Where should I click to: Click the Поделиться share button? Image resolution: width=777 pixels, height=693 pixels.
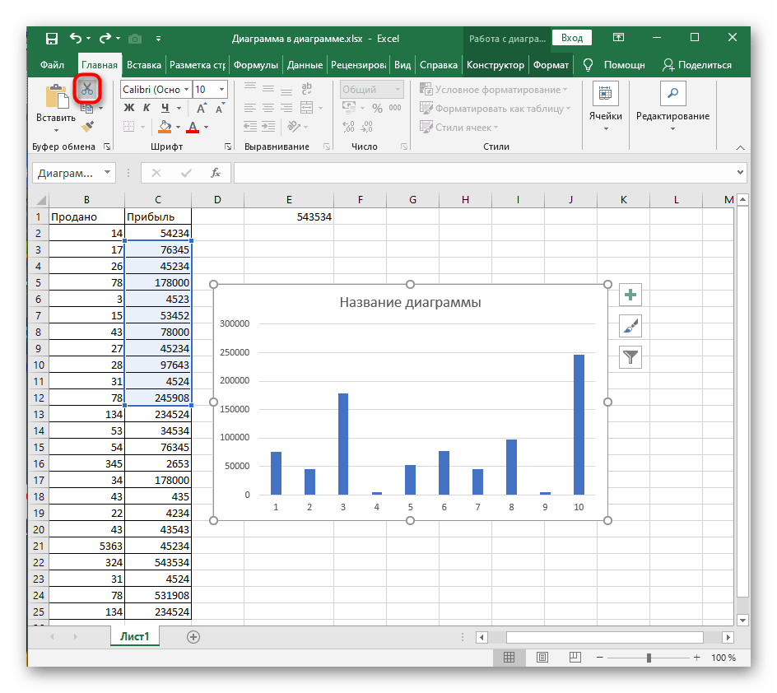click(x=696, y=65)
